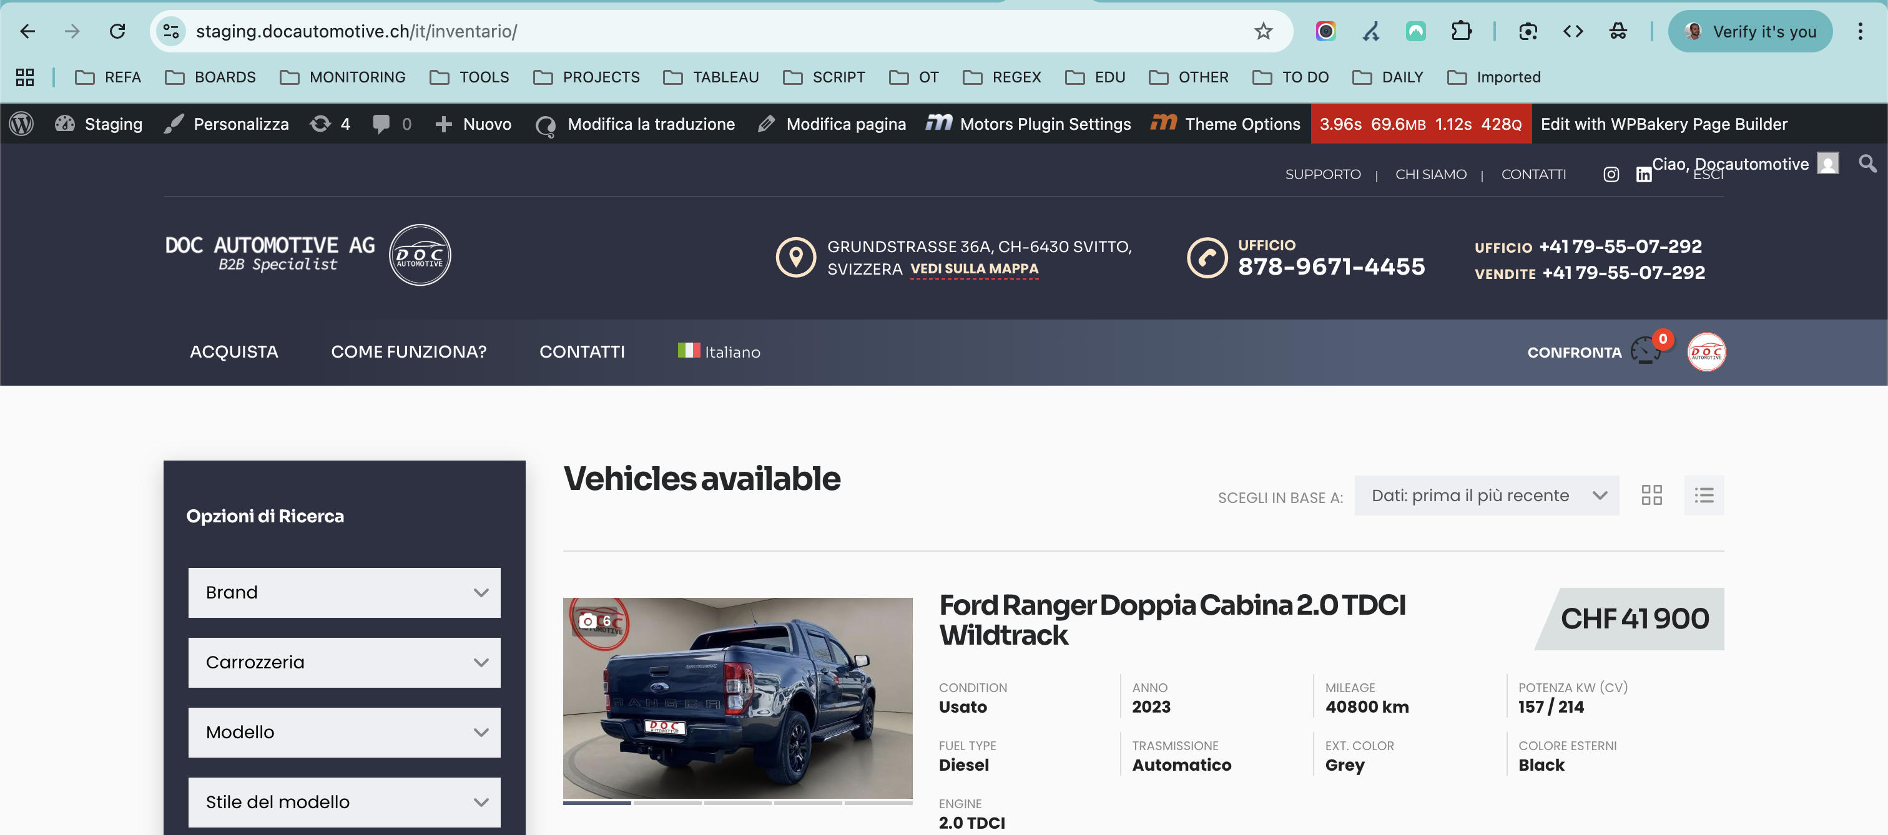Open Theme Options in admin bar
Viewport: 1888px width, 835px height.
[x=1226, y=124]
